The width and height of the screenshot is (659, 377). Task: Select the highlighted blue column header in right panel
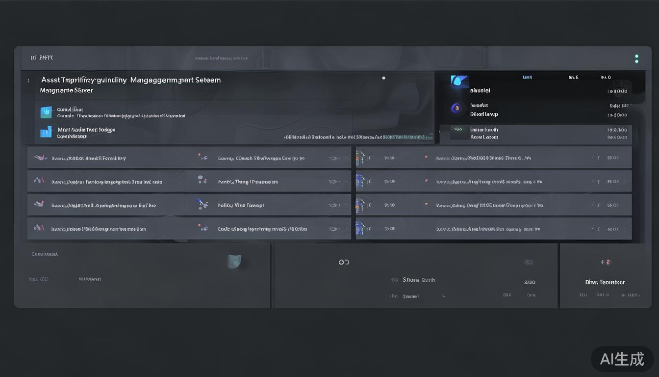527,77
